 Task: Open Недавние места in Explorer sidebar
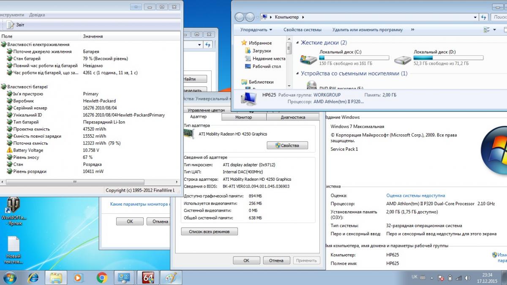click(248, 59)
